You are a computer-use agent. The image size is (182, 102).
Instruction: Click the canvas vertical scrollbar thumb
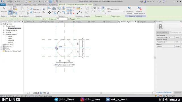click(x=155, y=58)
